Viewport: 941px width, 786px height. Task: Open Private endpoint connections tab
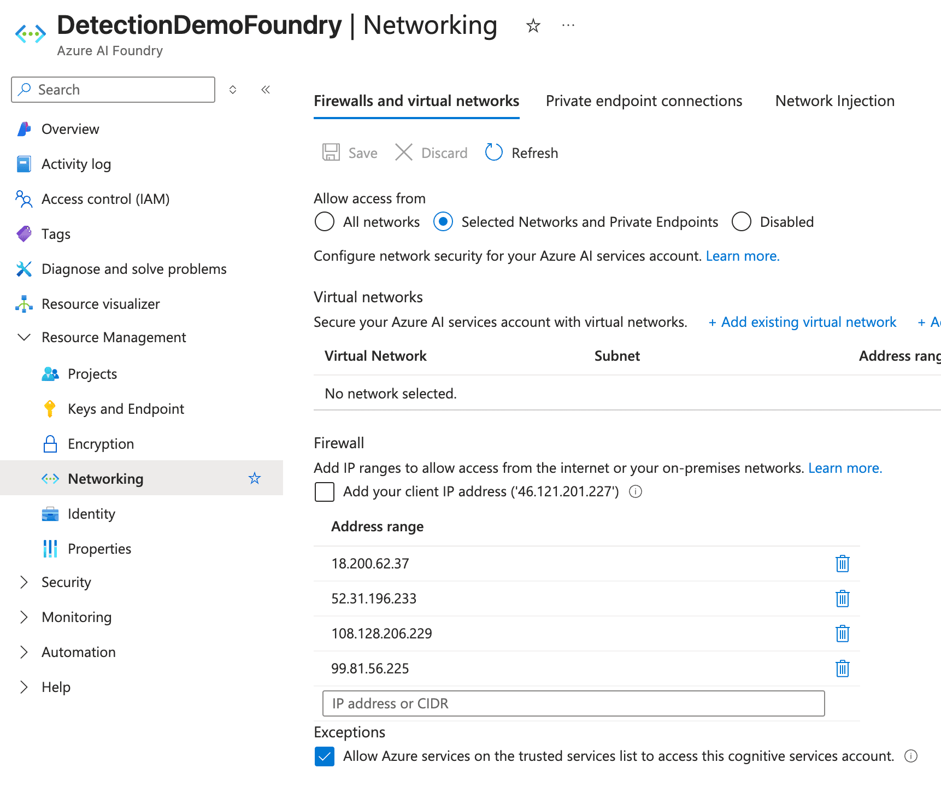(644, 101)
